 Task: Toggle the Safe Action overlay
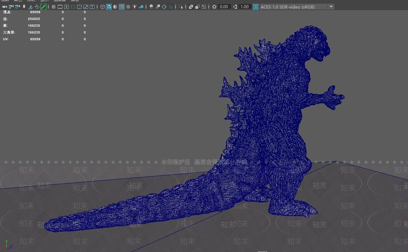[x=86, y=7]
